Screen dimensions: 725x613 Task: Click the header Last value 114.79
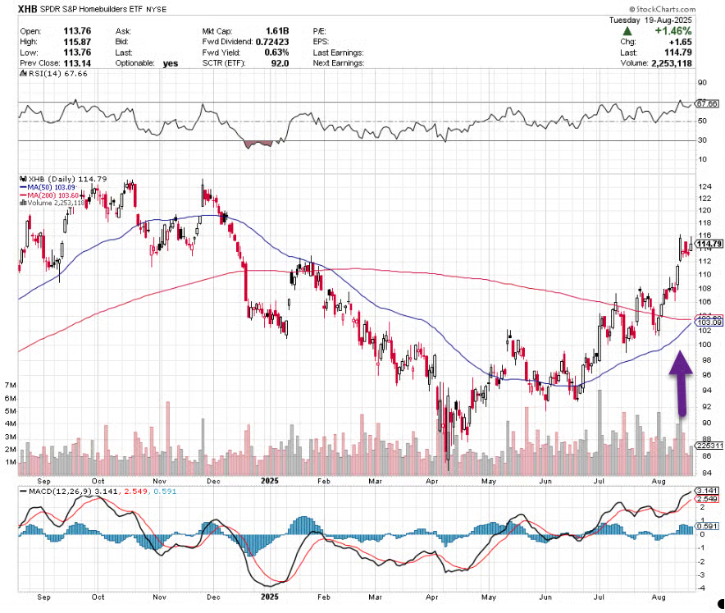point(678,53)
